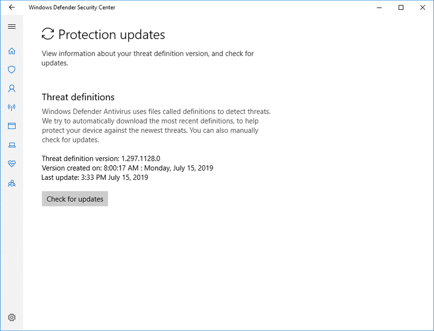Screen dimensions: 434x331
Task: Click the Protection updates heading
Action: [111, 35]
